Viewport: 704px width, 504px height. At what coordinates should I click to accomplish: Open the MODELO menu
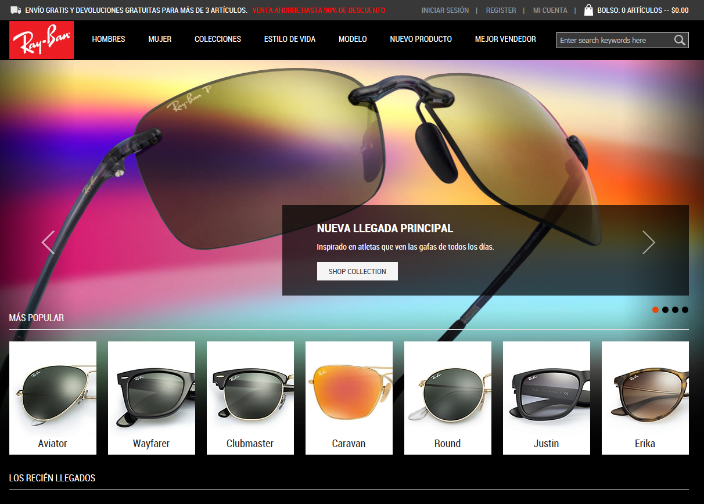[353, 39]
